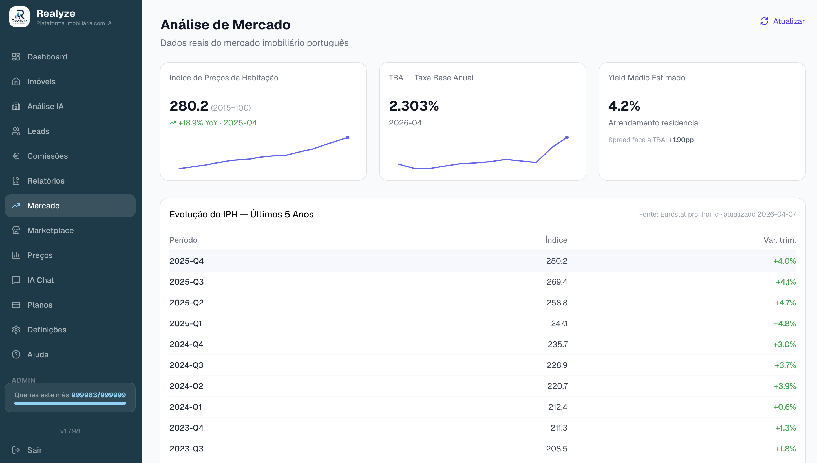Image resolution: width=817 pixels, height=463 pixels.
Task: Click the Yield Médio Estimado card title
Action: [647, 78]
